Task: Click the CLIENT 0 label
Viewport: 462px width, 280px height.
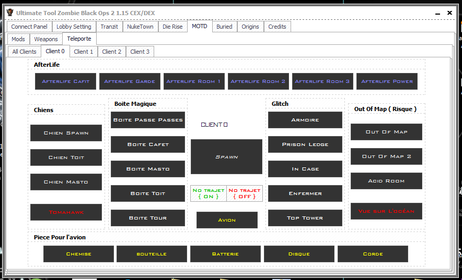Action: coord(214,125)
